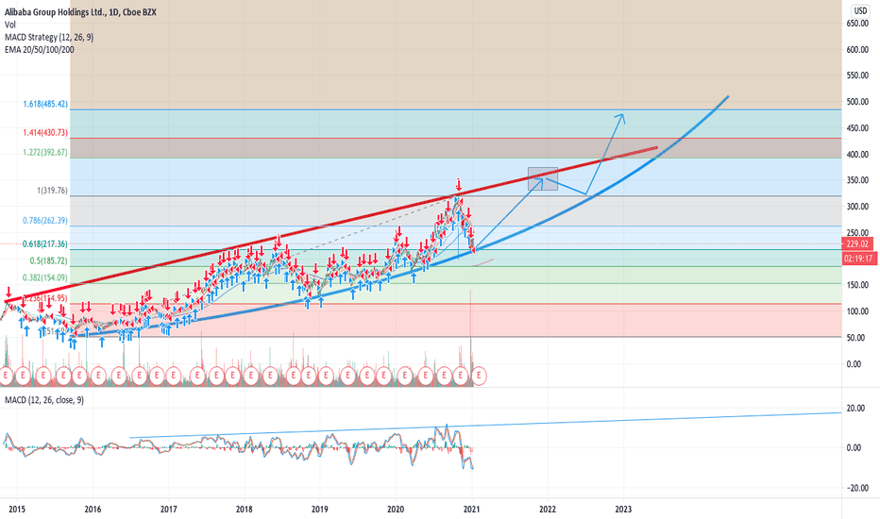Click the 2018 time axis label
This screenshot has width=880, height=519.
click(245, 509)
